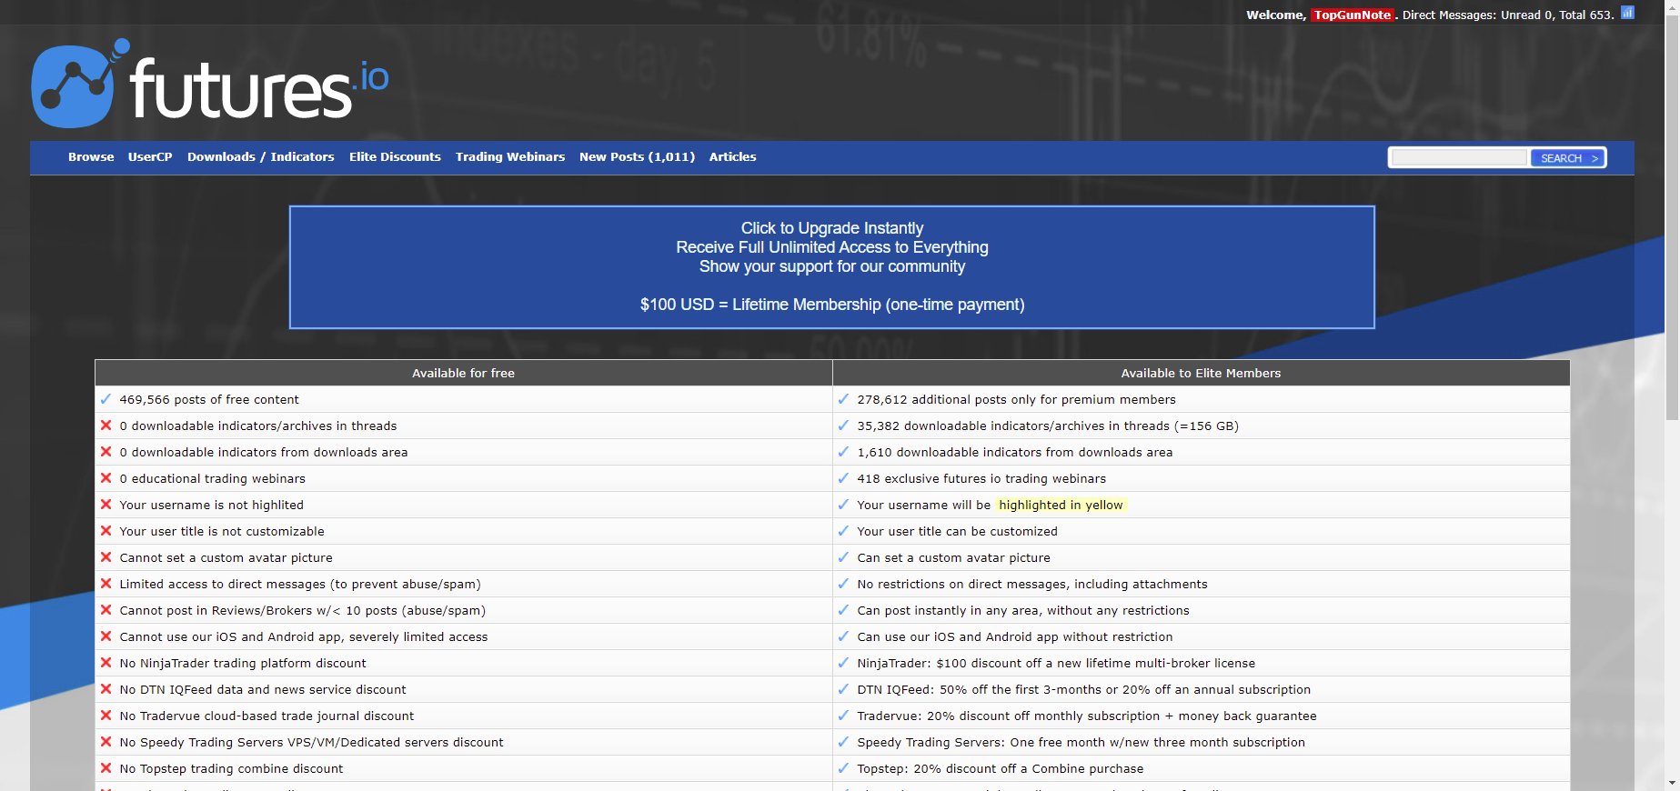Open Downloads / Indicators in the navigation bar

(x=261, y=157)
